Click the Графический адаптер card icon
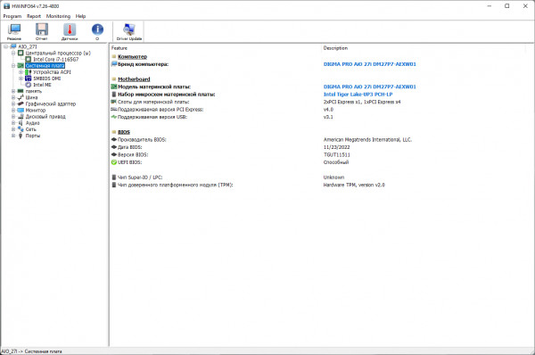 21,103
